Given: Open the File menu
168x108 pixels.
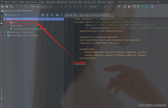Looking at the screenshot, I should [7, 2].
